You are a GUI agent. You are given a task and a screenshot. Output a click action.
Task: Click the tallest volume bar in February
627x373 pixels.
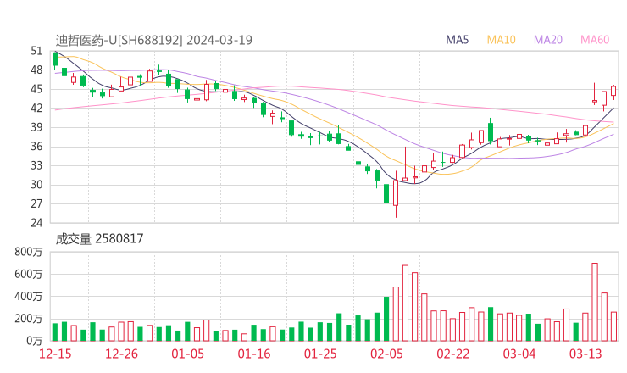pyautogui.click(x=405, y=303)
